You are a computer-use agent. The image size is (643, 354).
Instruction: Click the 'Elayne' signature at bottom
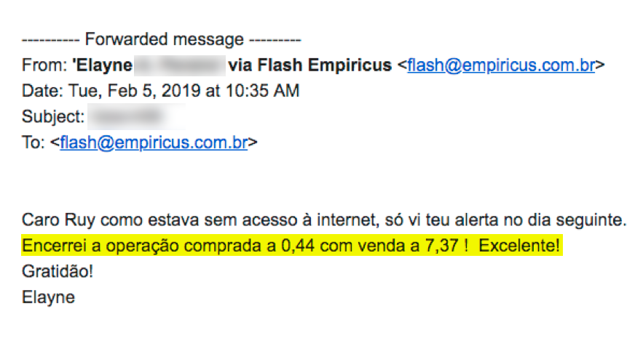pos(48,297)
